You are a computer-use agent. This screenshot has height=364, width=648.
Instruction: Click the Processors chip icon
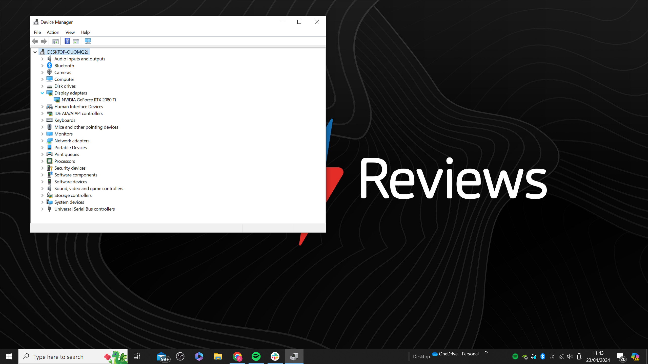(x=50, y=161)
